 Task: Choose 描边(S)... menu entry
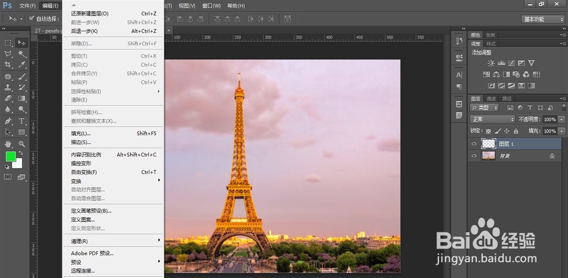[x=114, y=142]
